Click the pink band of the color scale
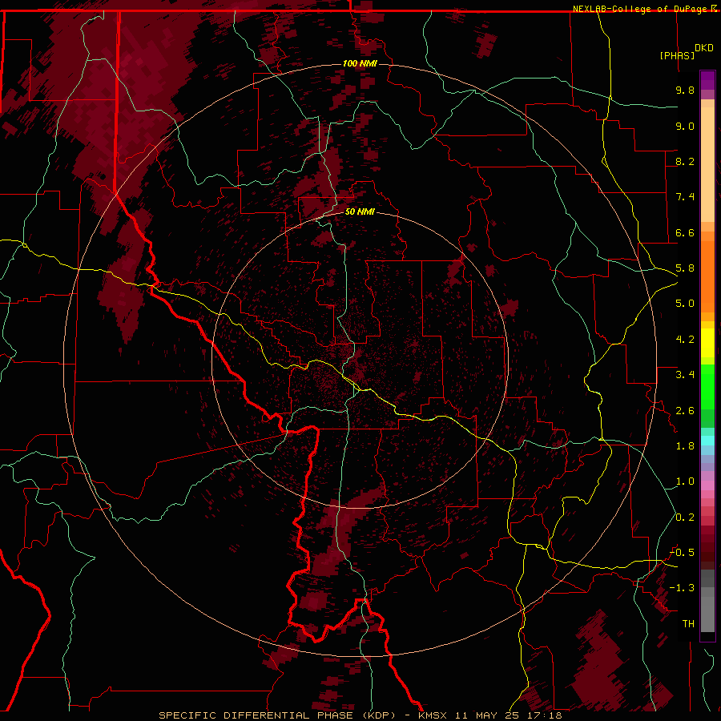The image size is (721, 721). tap(707, 485)
